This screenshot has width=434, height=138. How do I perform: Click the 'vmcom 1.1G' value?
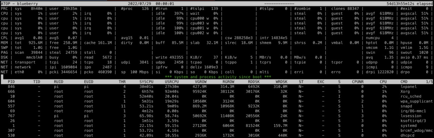[x=380, y=47]
